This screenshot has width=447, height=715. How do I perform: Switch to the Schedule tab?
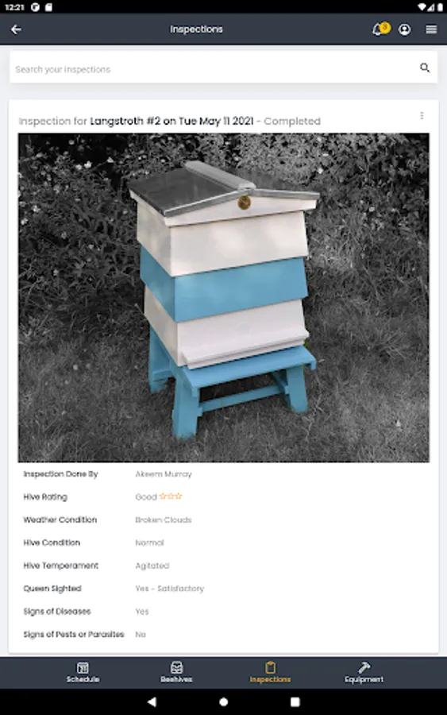(x=83, y=673)
